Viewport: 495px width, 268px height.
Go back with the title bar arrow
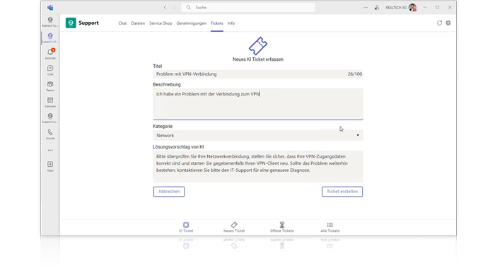coord(165,7)
